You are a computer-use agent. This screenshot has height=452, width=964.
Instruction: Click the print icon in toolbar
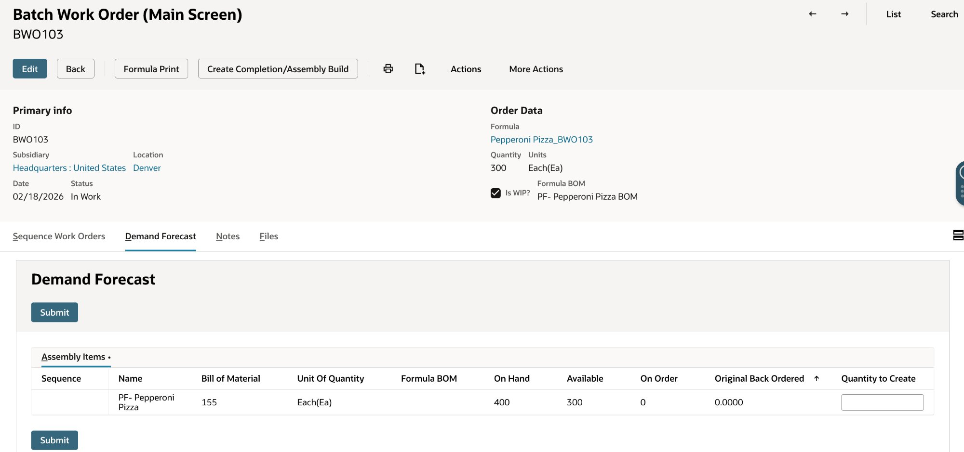pos(388,69)
